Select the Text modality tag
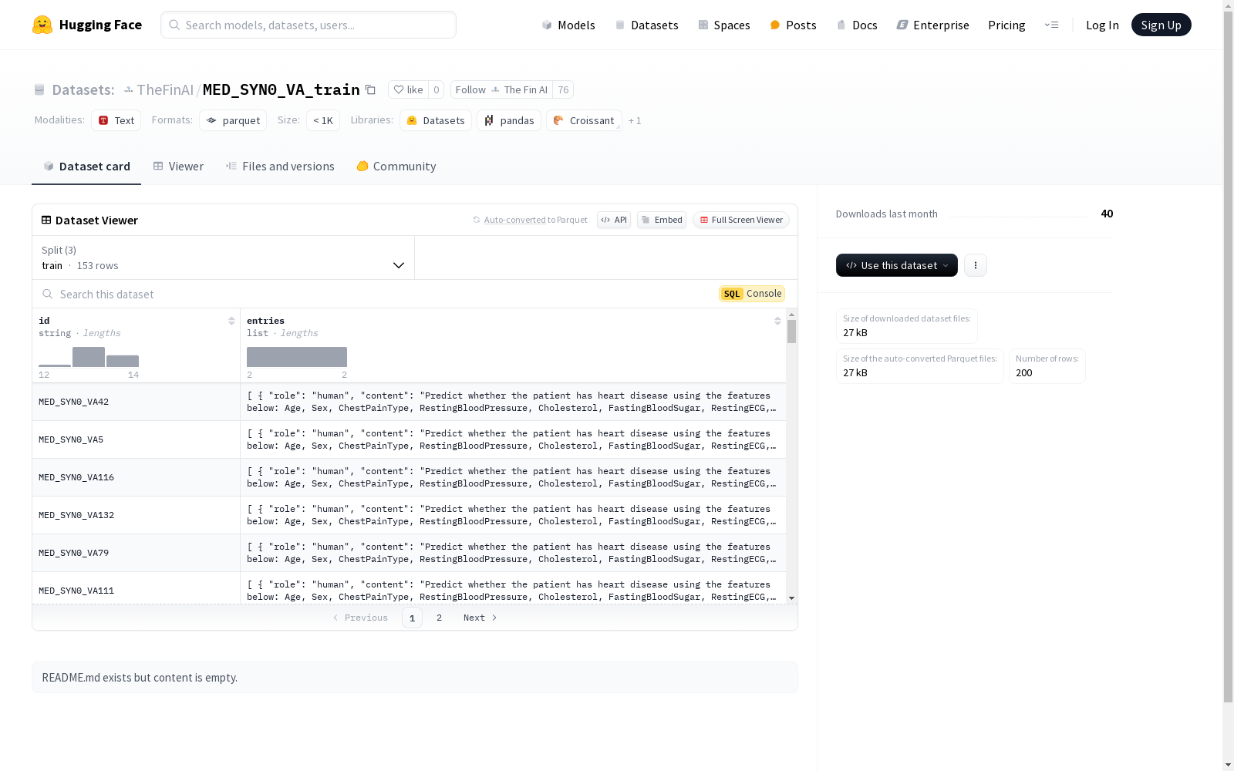Image resolution: width=1234 pixels, height=771 pixels. coord(116,120)
